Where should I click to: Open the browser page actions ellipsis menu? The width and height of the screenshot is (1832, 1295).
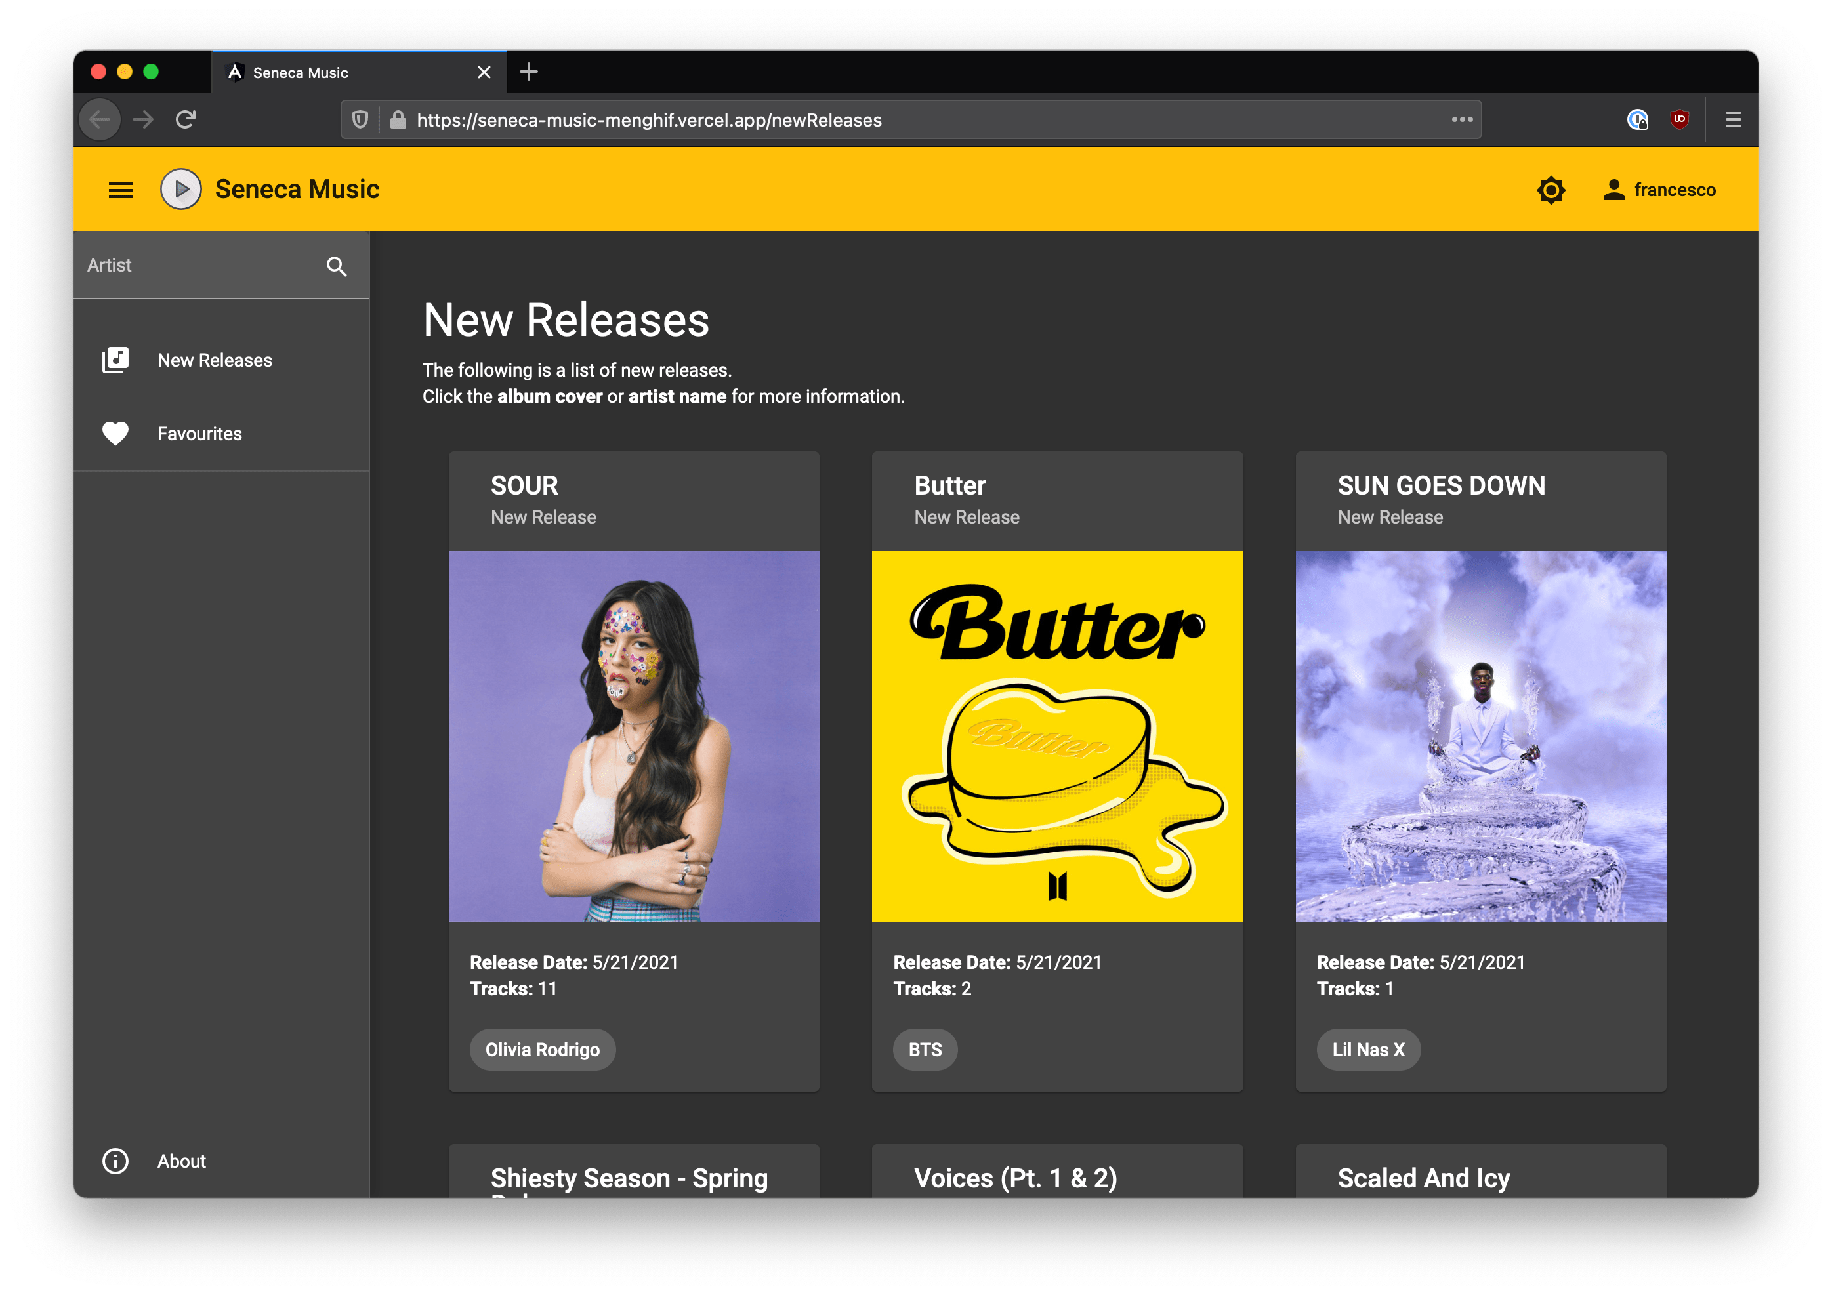click(x=1462, y=119)
